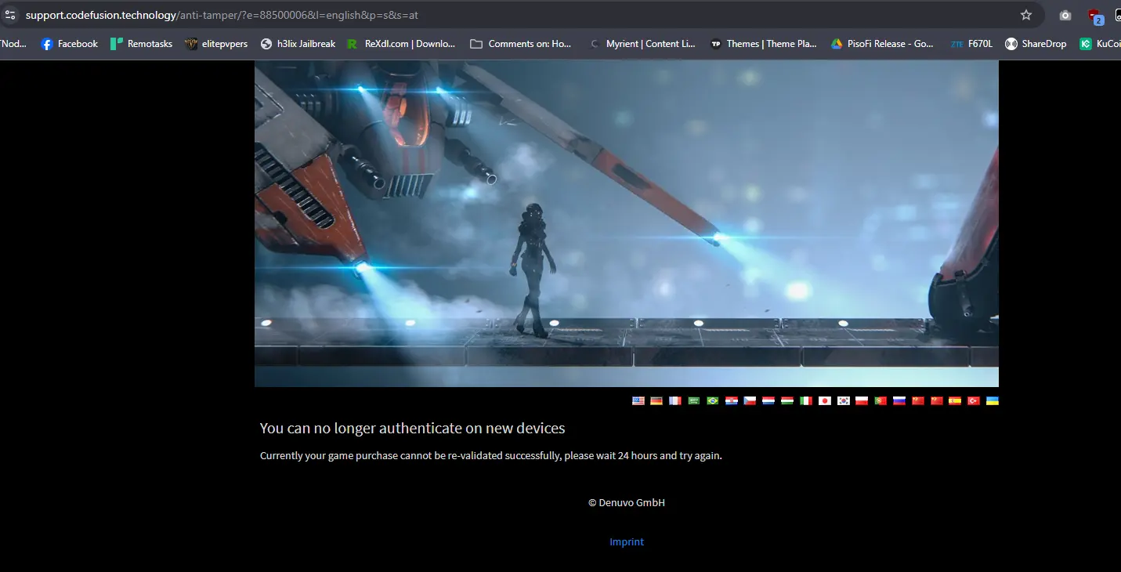Choose the Portuguese flag language

[881, 400]
